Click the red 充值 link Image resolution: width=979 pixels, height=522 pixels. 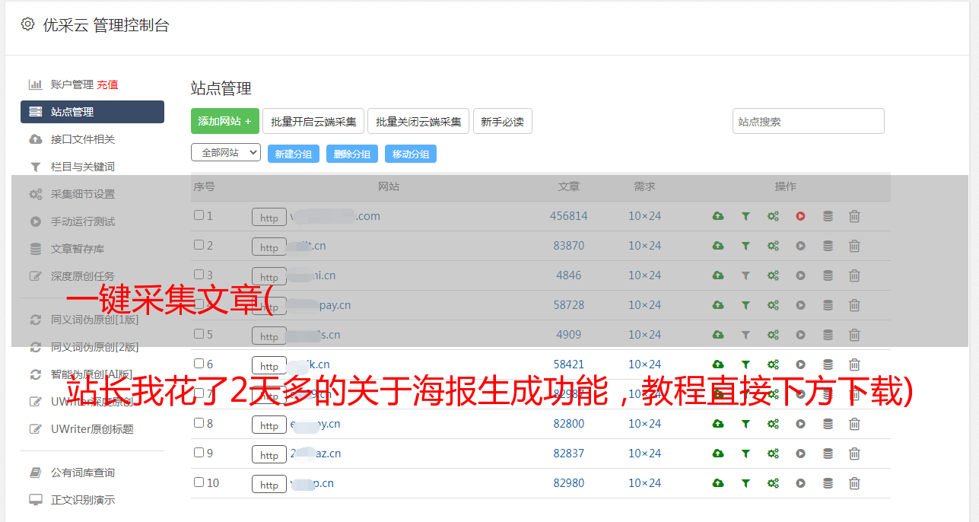[107, 84]
